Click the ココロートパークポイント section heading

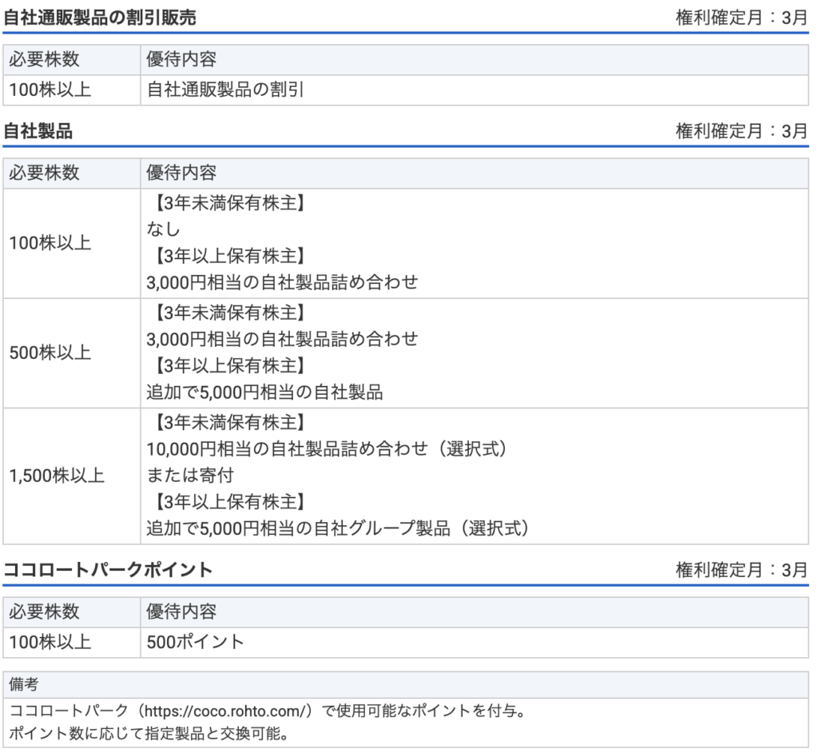(108, 570)
